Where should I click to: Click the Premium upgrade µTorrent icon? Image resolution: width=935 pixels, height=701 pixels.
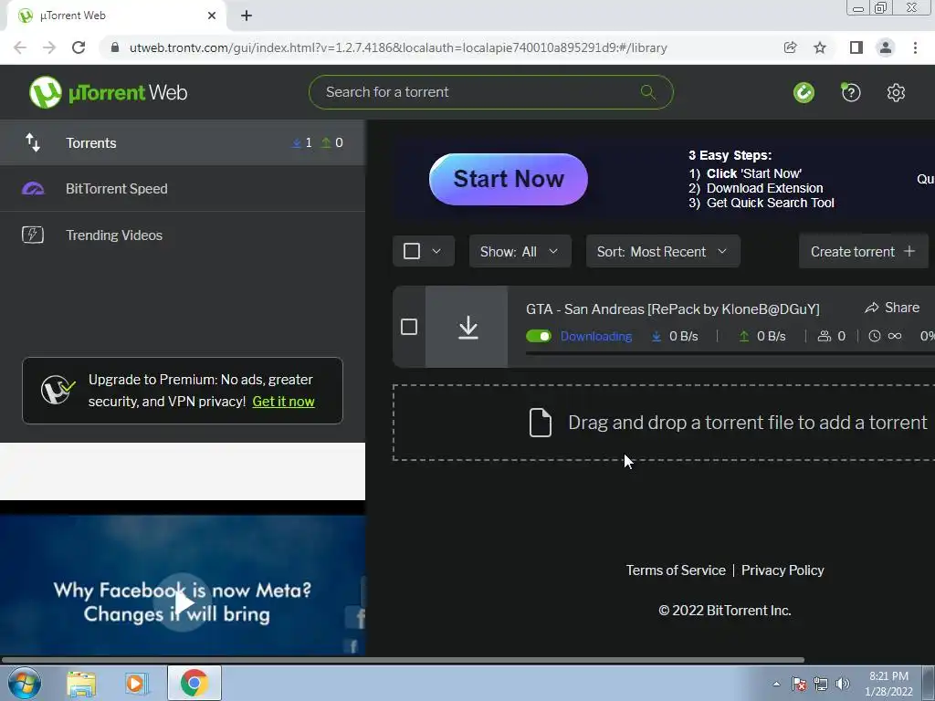tap(58, 390)
